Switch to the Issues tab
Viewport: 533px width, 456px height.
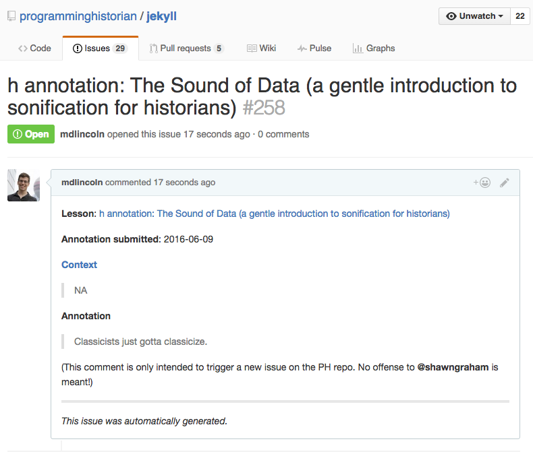101,48
